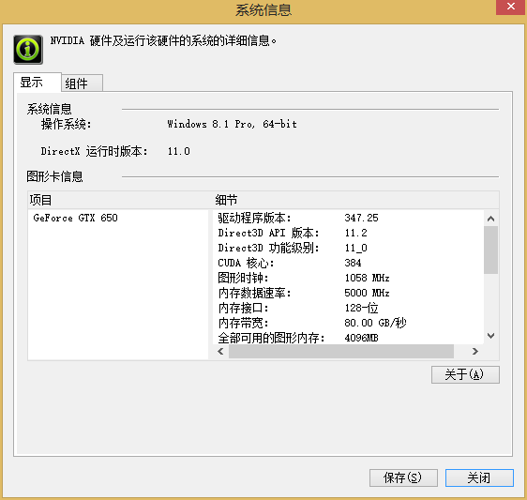The width and height of the screenshot is (527, 500).
Task: Click the 关闭 button
Action: click(x=479, y=477)
